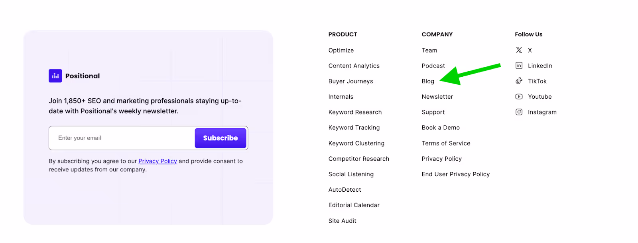The width and height of the screenshot is (638, 243).
Task: Click the Positional purple logo icon
Action: coord(55,76)
